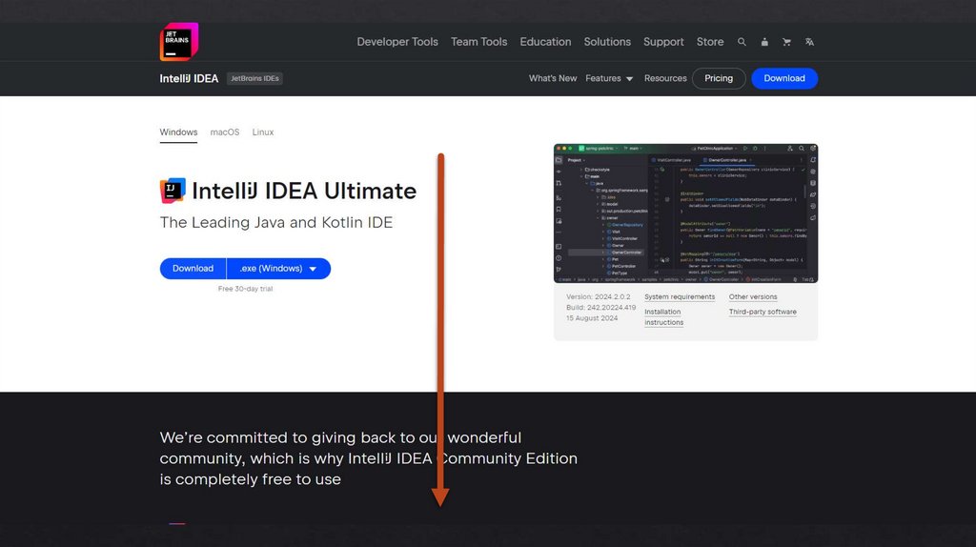Image resolution: width=976 pixels, height=547 pixels.
Task: Select the Windows tab
Action: 178,132
